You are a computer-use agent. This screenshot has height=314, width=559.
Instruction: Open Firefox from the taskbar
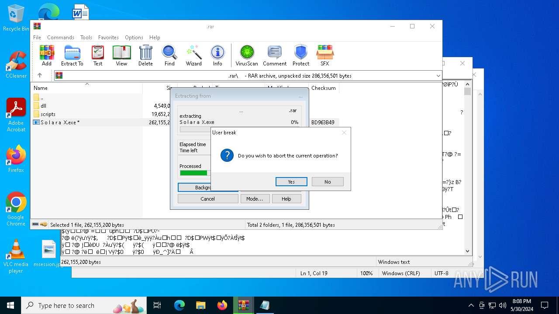click(x=222, y=305)
